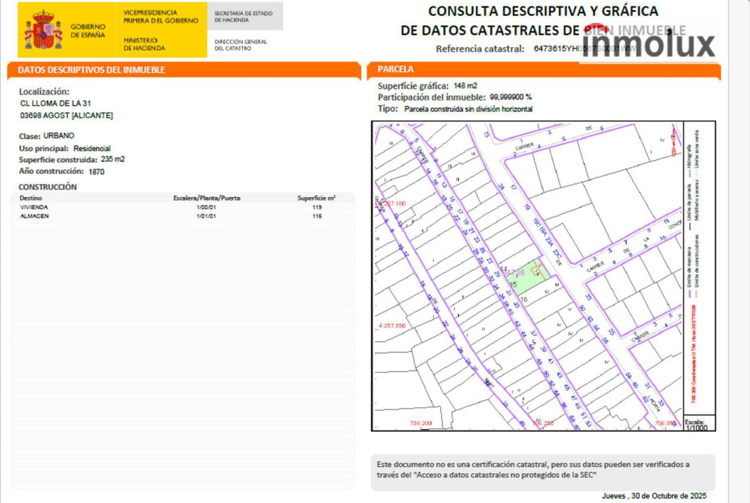Click the Secretaría de Estado de Hacienda box
The width and height of the screenshot is (750, 503).
tap(244, 16)
